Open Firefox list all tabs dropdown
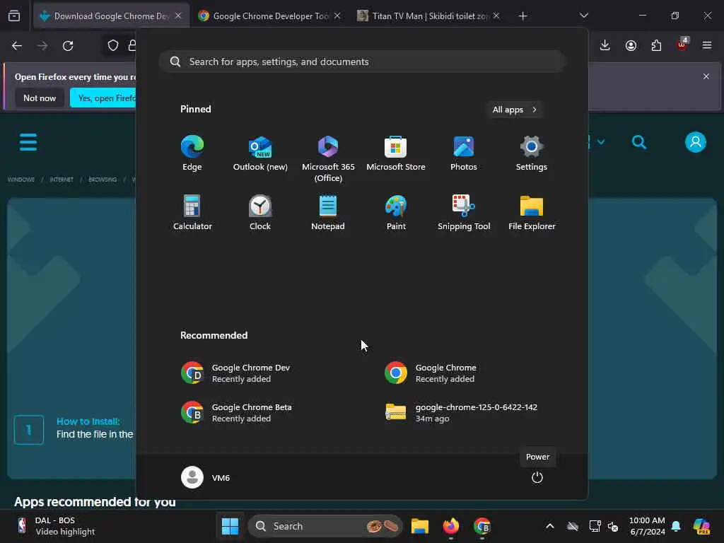The width and height of the screenshot is (724, 543). [x=583, y=16]
